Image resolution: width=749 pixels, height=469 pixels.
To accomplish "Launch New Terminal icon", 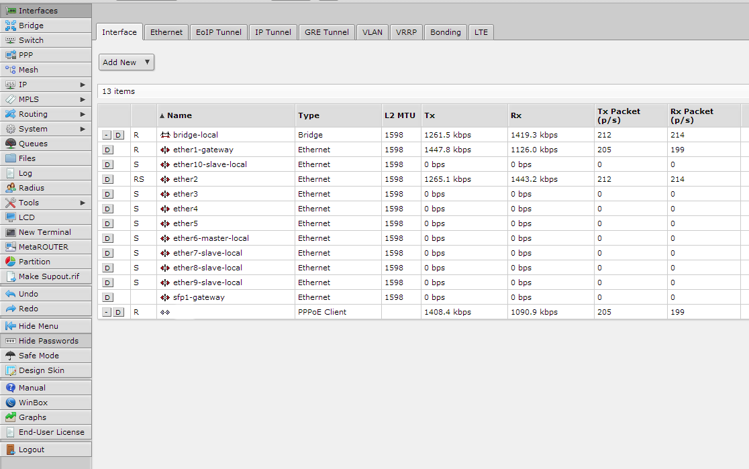I will 11,232.
